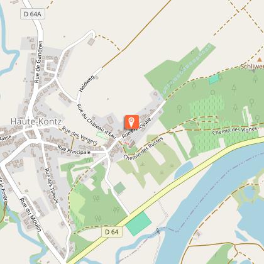The width and height of the screenshot is (264, 264).
Task: Click the lower Rue Principale label
Action: click(x=74, y=150)
